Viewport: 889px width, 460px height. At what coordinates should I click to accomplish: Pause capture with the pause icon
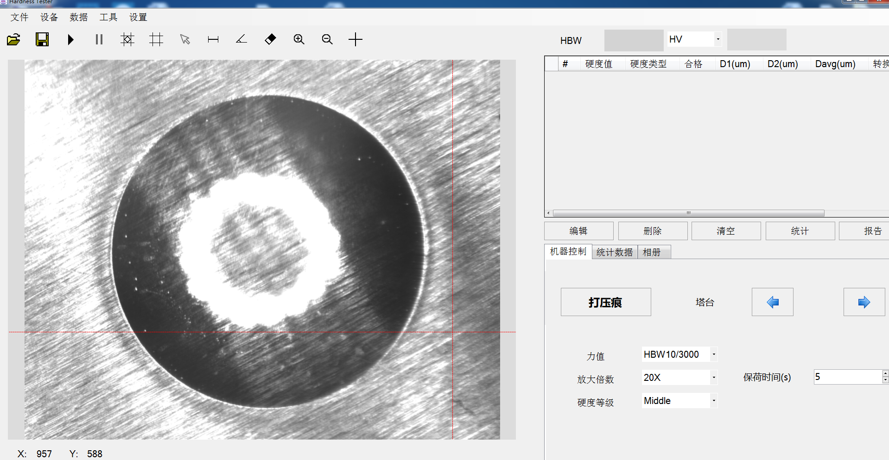coord(99,40)
